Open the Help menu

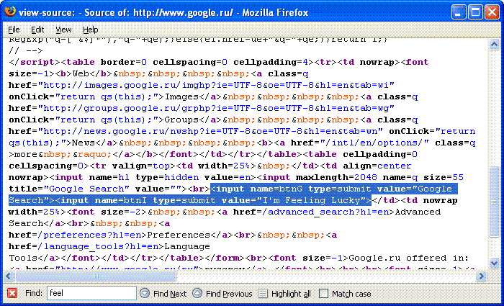[90, 30]
